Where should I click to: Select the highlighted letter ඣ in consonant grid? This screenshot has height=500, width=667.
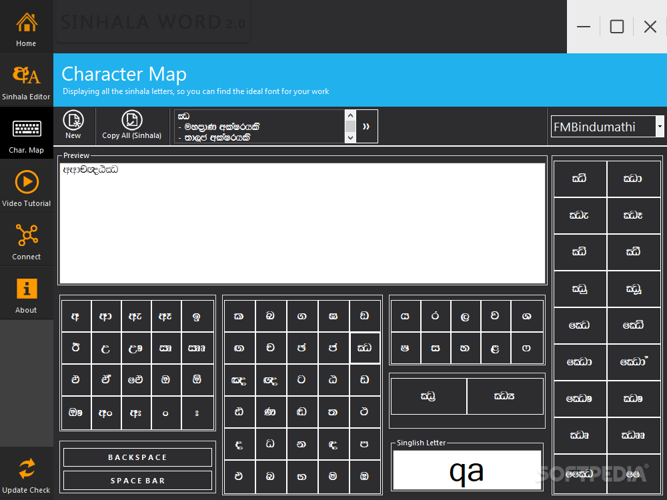click(365, 348)
